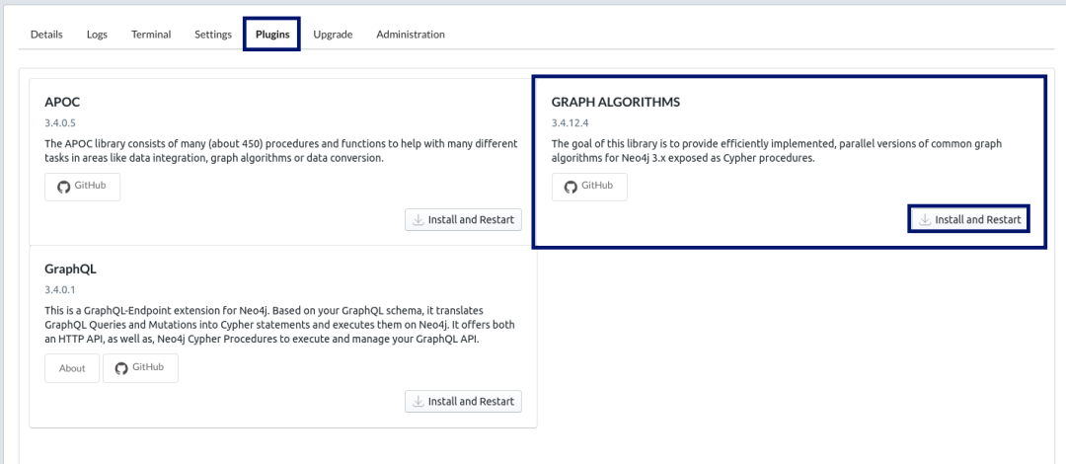Click Graph Algorithms version 3.4.12.4

click(x=570, y=123)
